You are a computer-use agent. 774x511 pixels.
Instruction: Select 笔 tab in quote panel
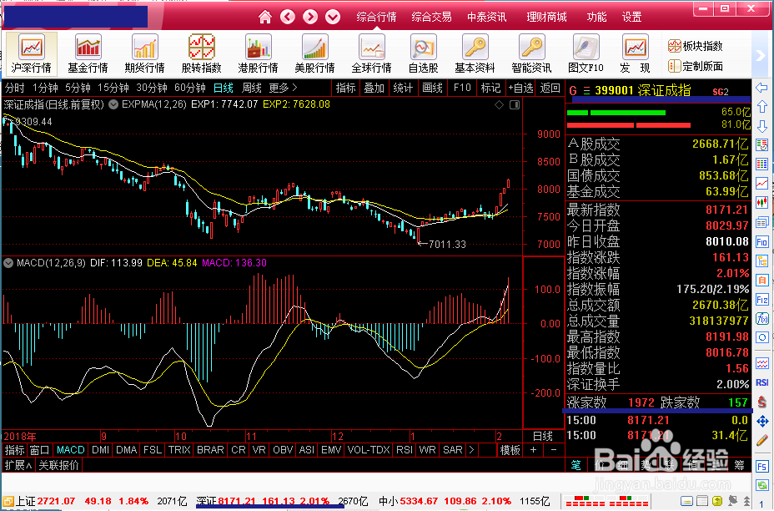tap(576, 464)
